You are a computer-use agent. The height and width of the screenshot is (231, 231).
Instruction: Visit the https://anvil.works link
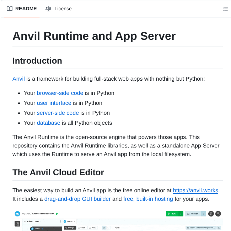pyautogui.click(x=195, y=190)
